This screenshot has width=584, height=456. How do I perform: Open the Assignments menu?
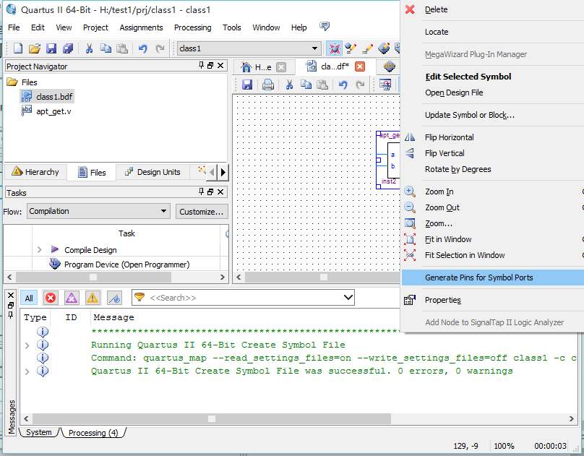(141, 27)
